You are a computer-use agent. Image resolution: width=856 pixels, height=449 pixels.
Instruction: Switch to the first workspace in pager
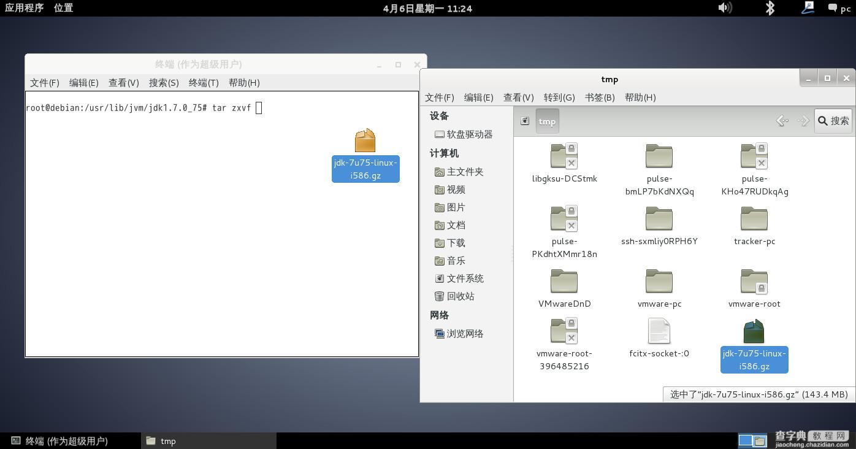click(x=746, y=440)
